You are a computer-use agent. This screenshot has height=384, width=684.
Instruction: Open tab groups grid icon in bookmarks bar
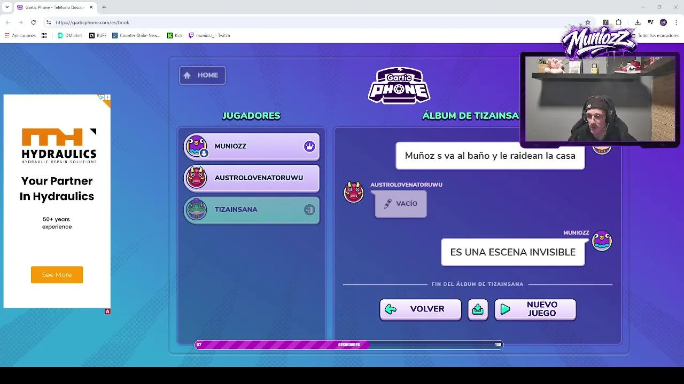point(44,36)
